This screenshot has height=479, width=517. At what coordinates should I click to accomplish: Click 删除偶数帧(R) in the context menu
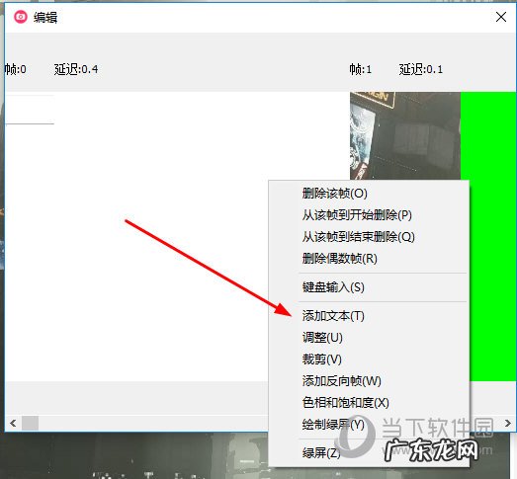pos(369,259)
